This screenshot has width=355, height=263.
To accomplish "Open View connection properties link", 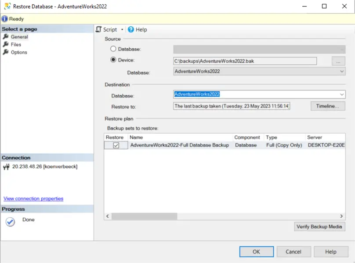I will pos(33,198).
